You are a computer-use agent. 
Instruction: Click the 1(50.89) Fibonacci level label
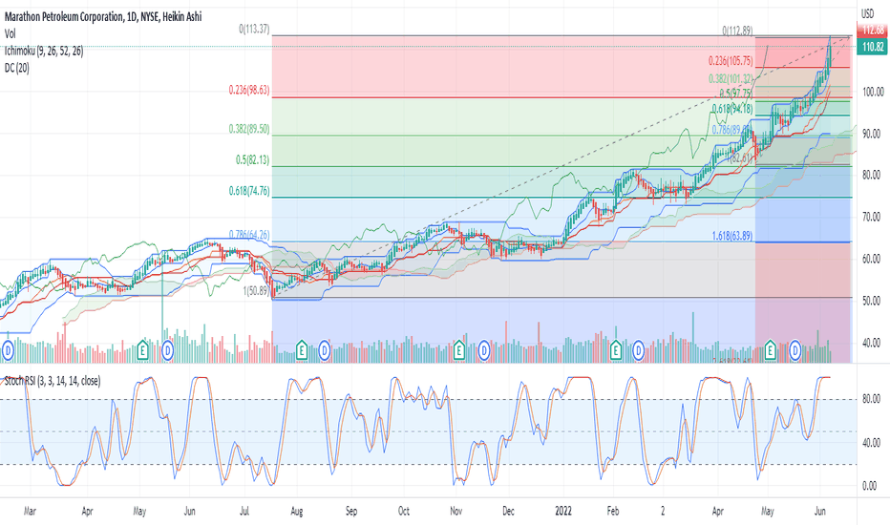257,290
